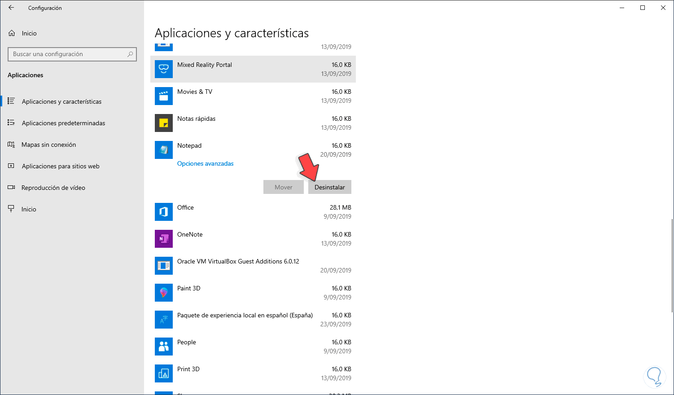Select Mixed Reality Portal in the list
Viewport: 674px width, 395px height.
click(x=253, y=69)
